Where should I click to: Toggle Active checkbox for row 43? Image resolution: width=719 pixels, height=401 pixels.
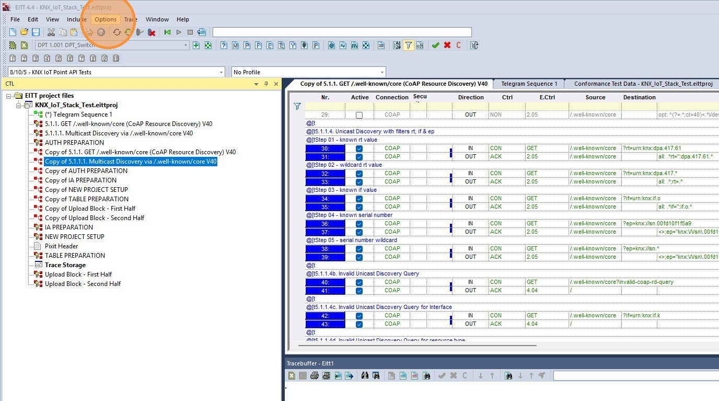[x=359, y=324]
